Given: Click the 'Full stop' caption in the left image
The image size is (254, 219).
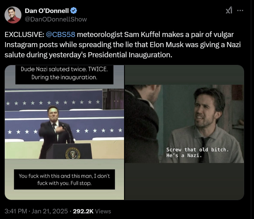Looking at the screenshot, I should tap(65, 179).
